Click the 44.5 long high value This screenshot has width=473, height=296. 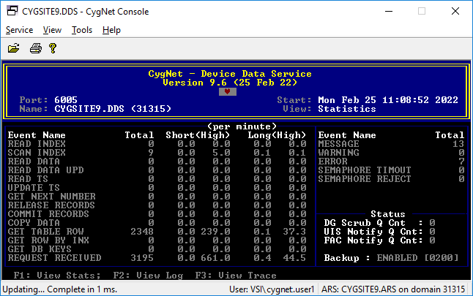(294, 258)
